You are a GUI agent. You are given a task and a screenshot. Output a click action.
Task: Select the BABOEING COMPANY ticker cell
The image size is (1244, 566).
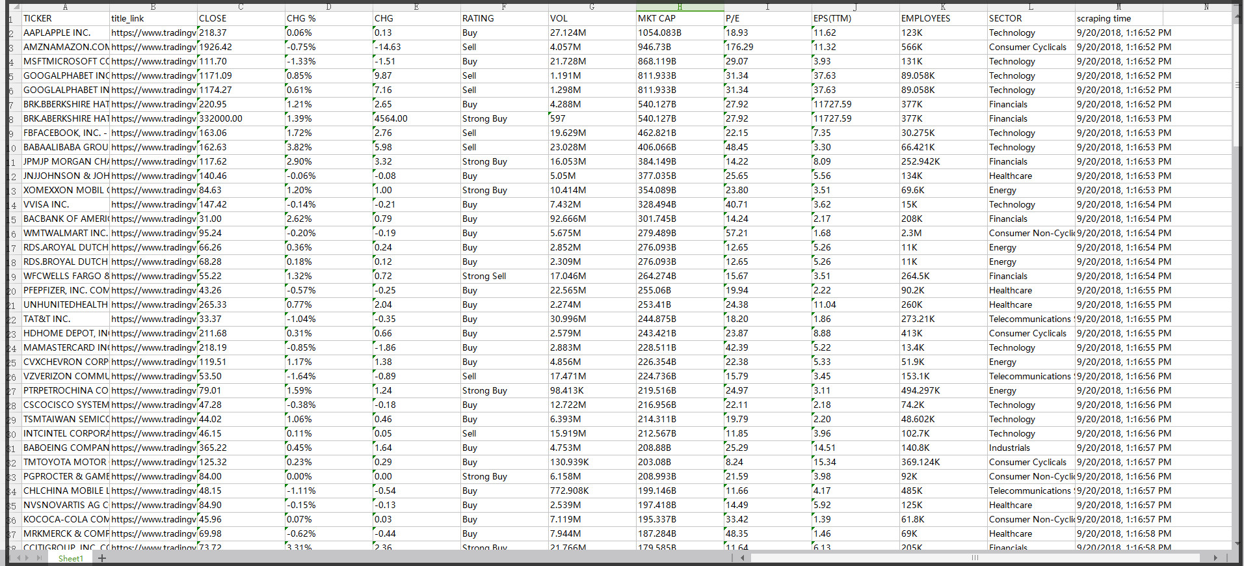click(x=65, y=448)
